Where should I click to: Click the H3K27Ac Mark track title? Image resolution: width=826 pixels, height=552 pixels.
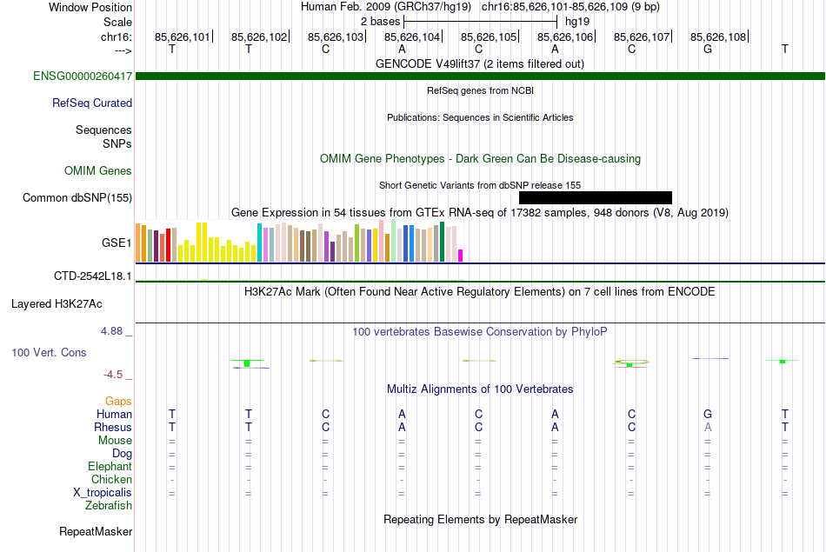tap(480, 292)
